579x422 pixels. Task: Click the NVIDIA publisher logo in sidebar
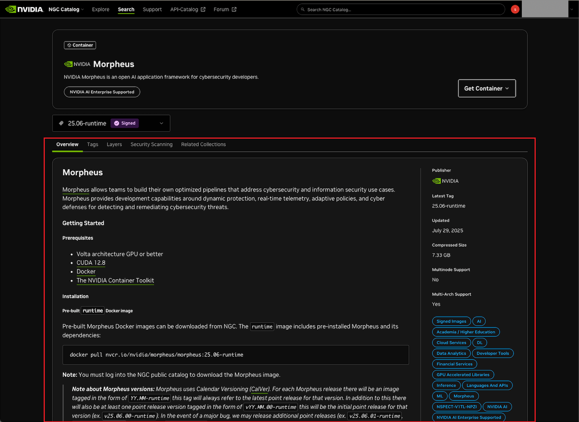click(x=445, y=181)
